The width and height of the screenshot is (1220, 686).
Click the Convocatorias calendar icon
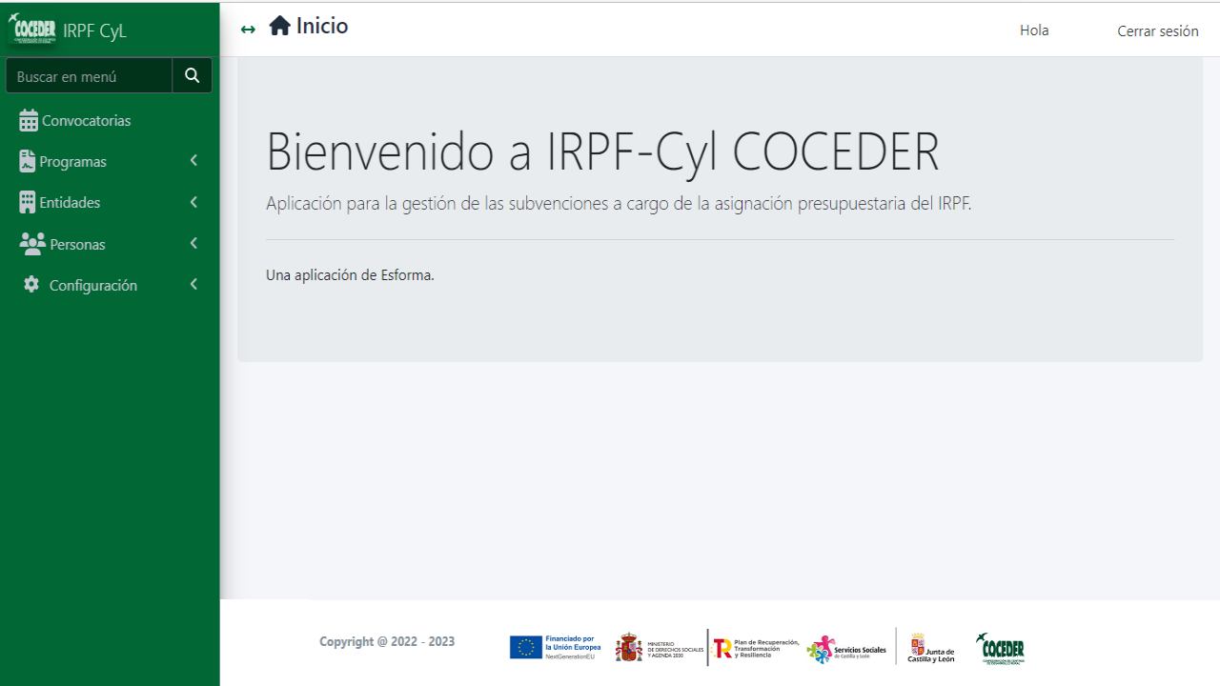(29, 121)
